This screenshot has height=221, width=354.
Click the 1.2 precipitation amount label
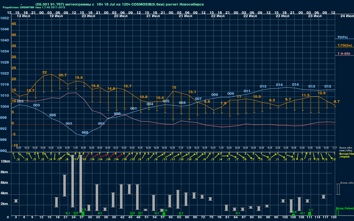coord(84,210)
